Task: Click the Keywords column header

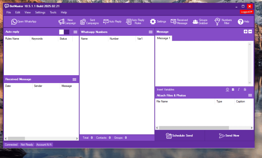Action: click(x=44, y=39)
